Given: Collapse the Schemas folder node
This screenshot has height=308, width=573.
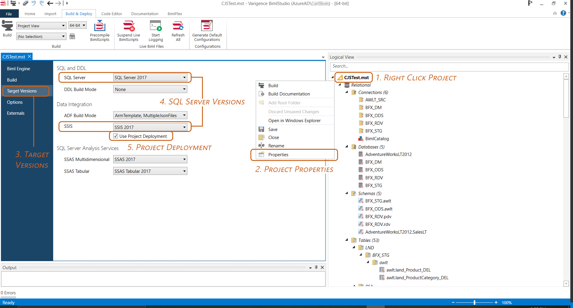Looking at the screenshot, I should point(347,193).
